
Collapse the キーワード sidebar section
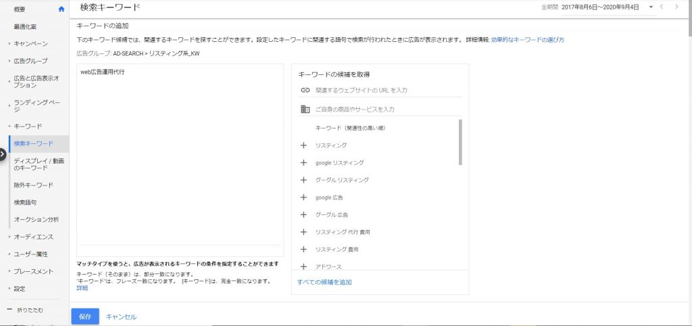click(9, 126)
